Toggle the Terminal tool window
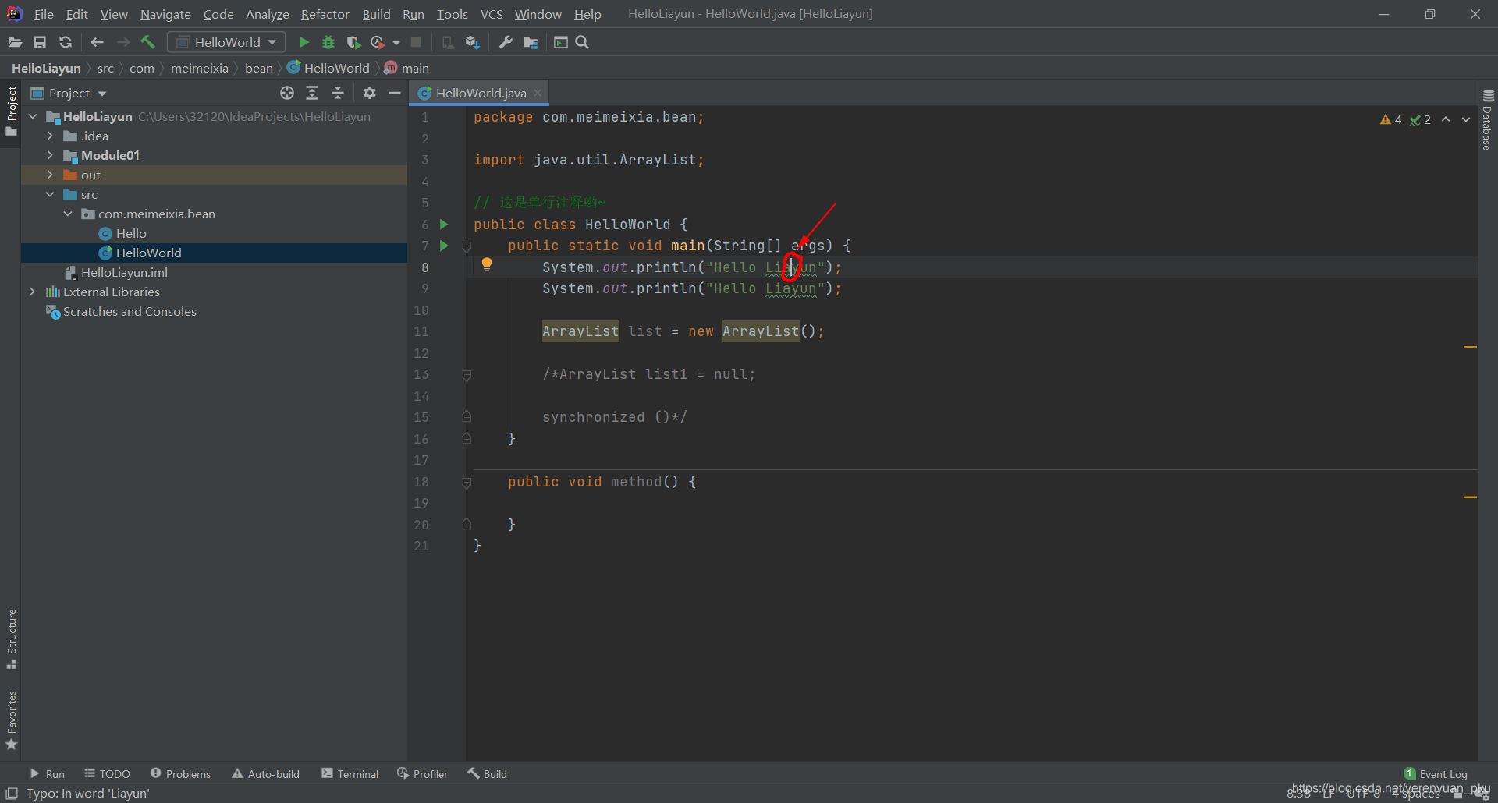1498x803 pixels. [350, 773]
